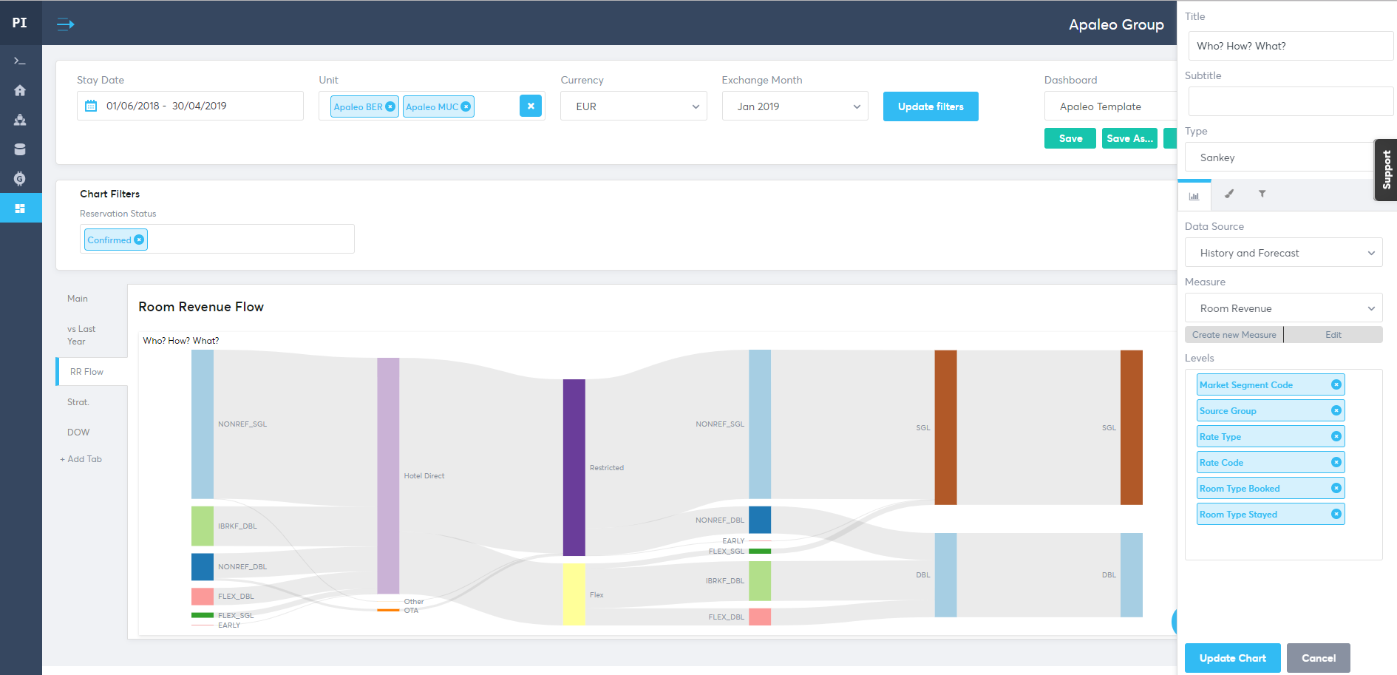1397x675 pixels.
Task: Open the Measure Room Revenue dropdown
Action: point(1284,308)
